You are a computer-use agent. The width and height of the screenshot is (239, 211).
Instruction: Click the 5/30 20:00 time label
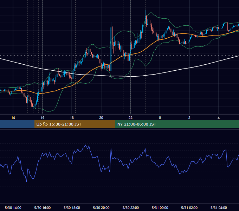coord(101,207)
